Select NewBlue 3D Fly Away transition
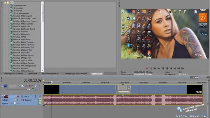This screenshot has width=210, height=118. (22, 39)
